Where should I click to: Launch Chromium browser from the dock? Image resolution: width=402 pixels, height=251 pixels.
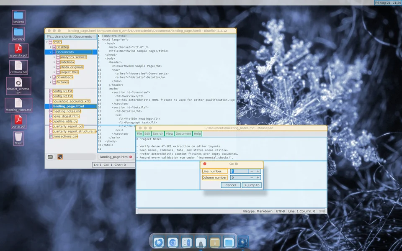point(173,242)
